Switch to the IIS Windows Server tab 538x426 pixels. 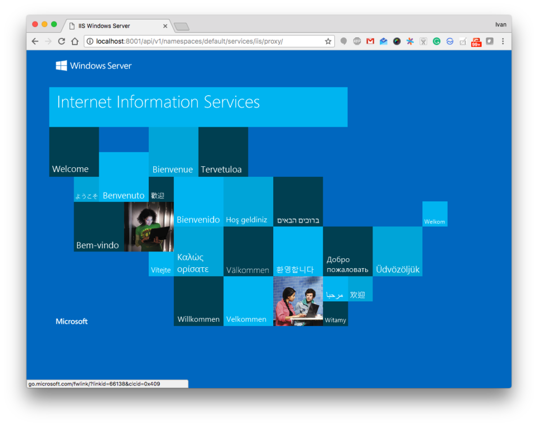click(x=110, y=26)
